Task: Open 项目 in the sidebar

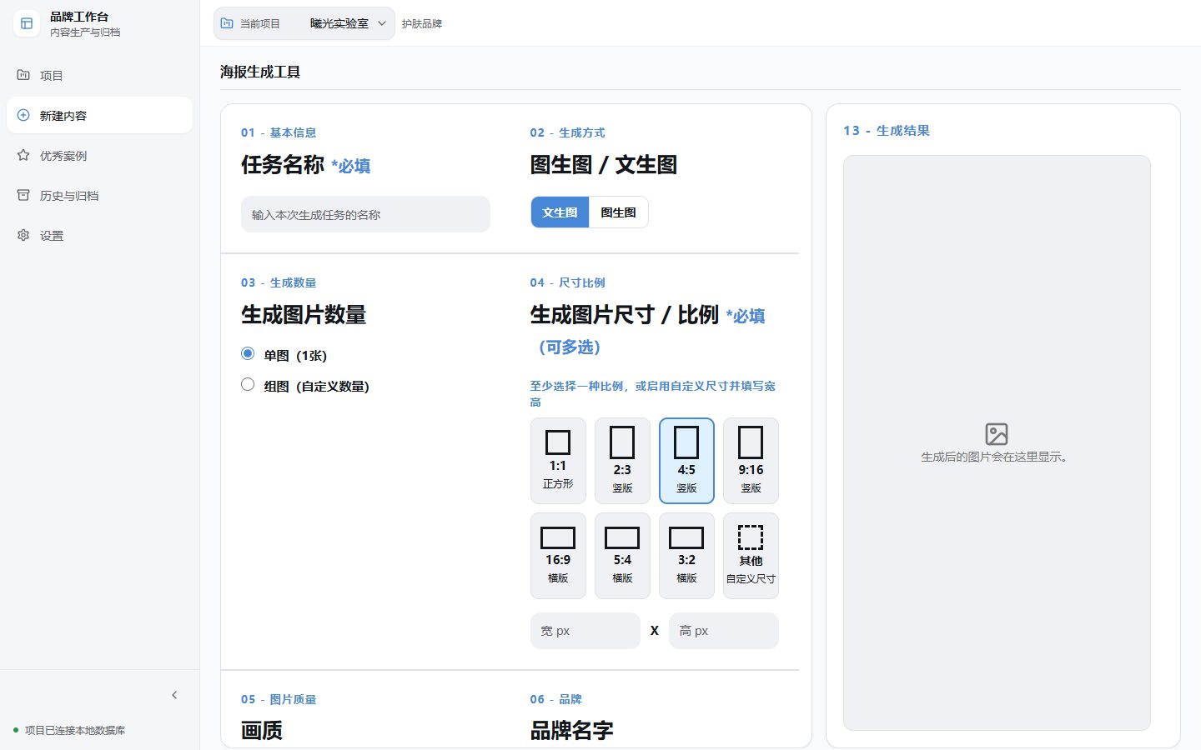Action: 99,75
